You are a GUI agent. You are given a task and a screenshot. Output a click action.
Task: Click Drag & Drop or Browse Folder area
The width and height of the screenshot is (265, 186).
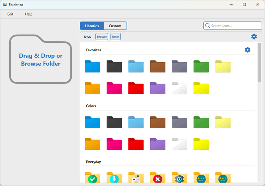(41, 59)
